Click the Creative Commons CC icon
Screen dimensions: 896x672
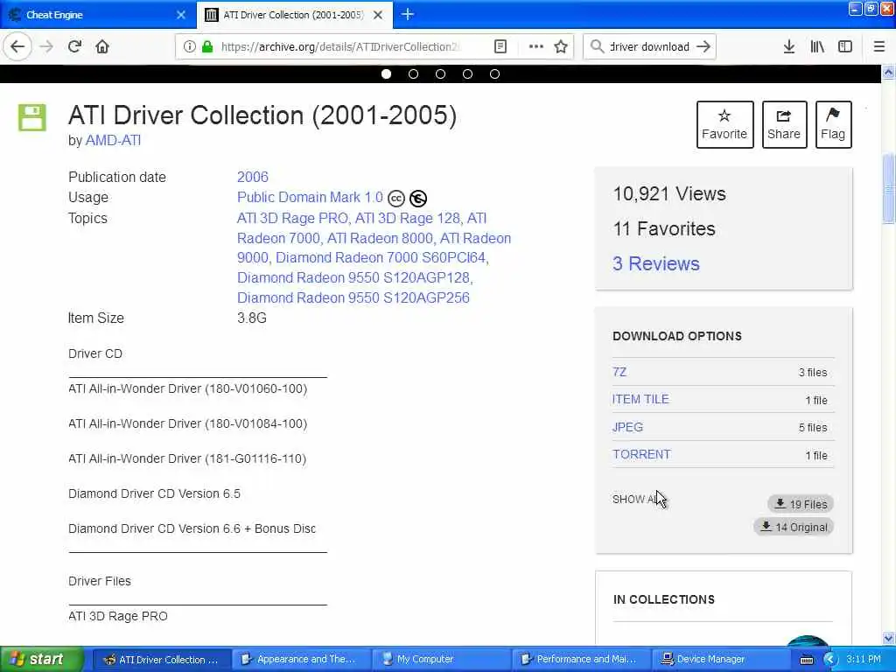[396, 199]
